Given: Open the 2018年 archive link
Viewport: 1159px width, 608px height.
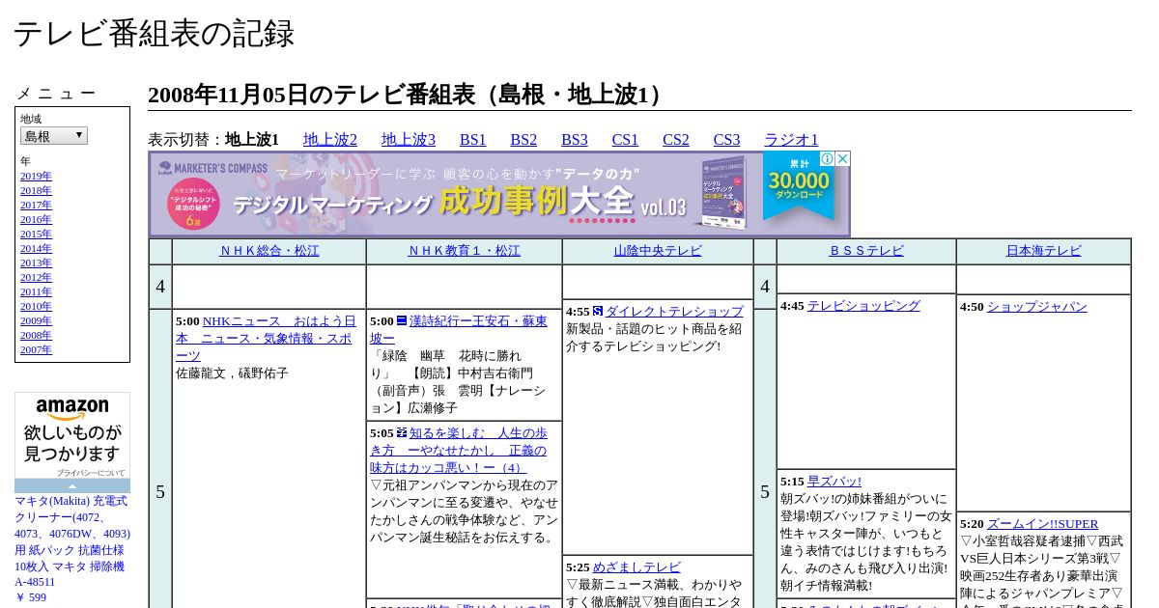Looking at the screenshot, I should (36, 190).
